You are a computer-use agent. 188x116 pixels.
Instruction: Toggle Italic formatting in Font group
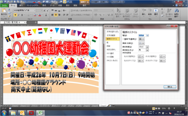[19, 15]
